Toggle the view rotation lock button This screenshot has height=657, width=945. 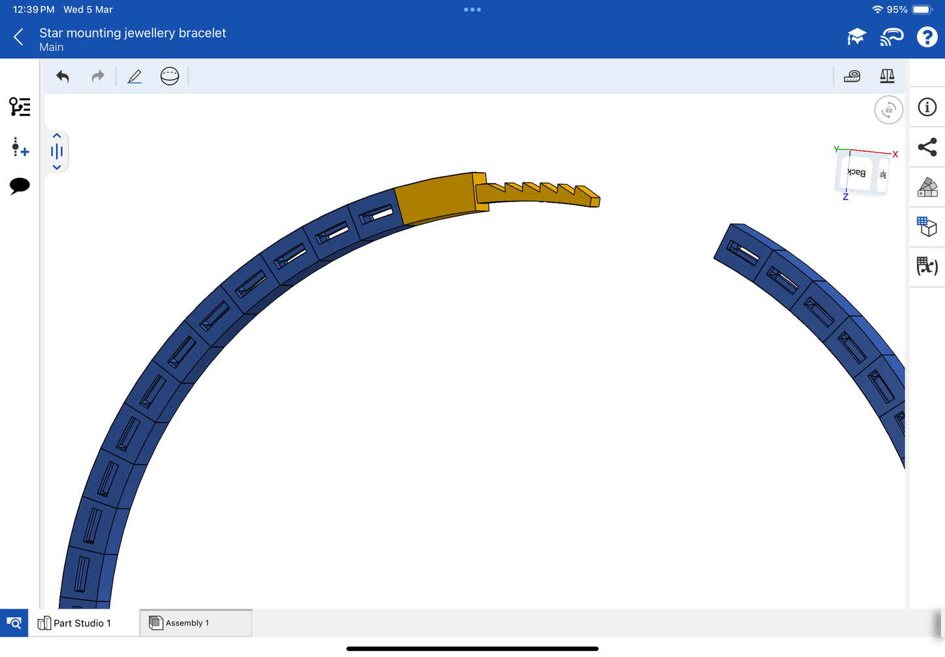[x=888, y=110]
